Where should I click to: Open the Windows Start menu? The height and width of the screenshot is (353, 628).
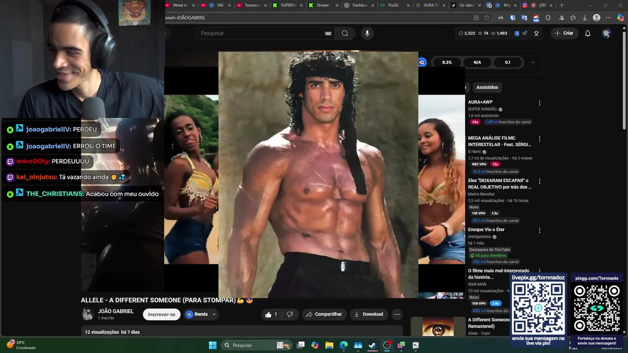(212, 345)
